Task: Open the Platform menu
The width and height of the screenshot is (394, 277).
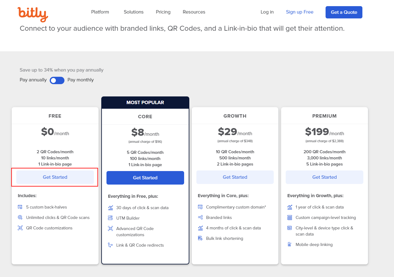Action: coord(100,12)
